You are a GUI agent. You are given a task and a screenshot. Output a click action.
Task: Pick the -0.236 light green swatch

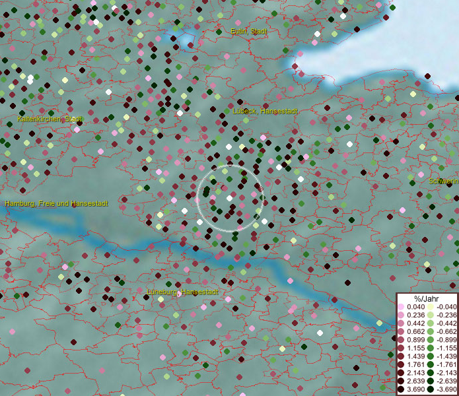pyautogui.click(x=431, y=315)
